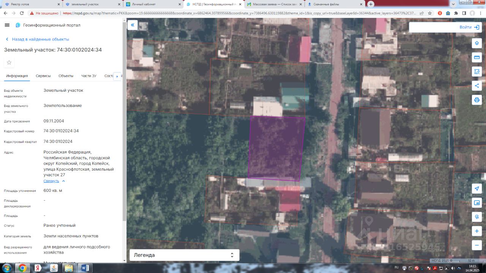The height and width of the screenshot is (273, 486).
Task: Click the date 09.11.2004 value
Action: [x=54, y=121]
